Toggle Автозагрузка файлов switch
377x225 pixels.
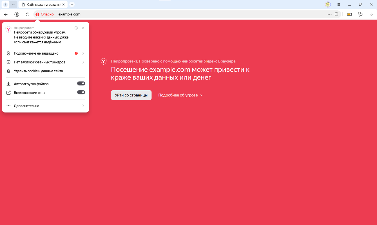[x=81, y=84]
